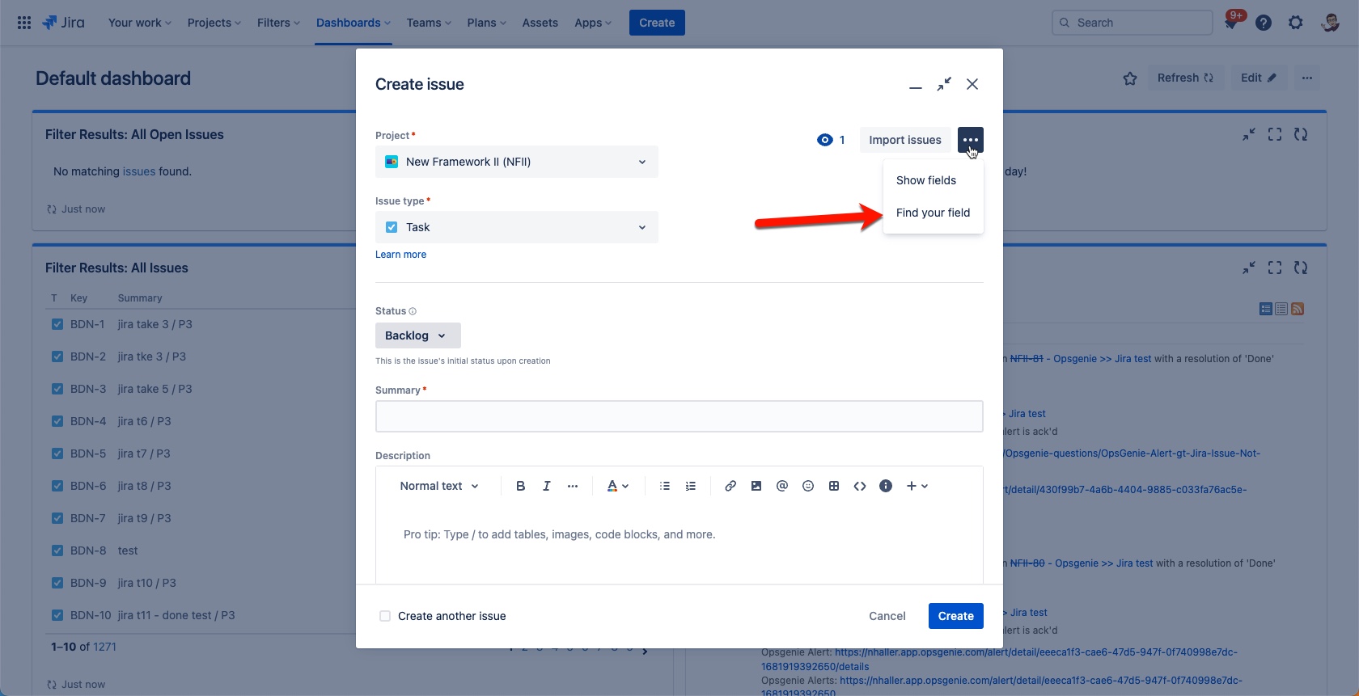Screen dimensions: 1359x696
Task: Open the app switcher grid icon
Action: (x=24, y=23)
